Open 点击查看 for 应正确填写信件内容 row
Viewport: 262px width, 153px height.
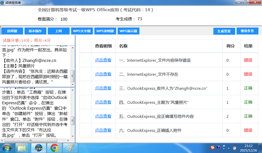pos(103,116)
